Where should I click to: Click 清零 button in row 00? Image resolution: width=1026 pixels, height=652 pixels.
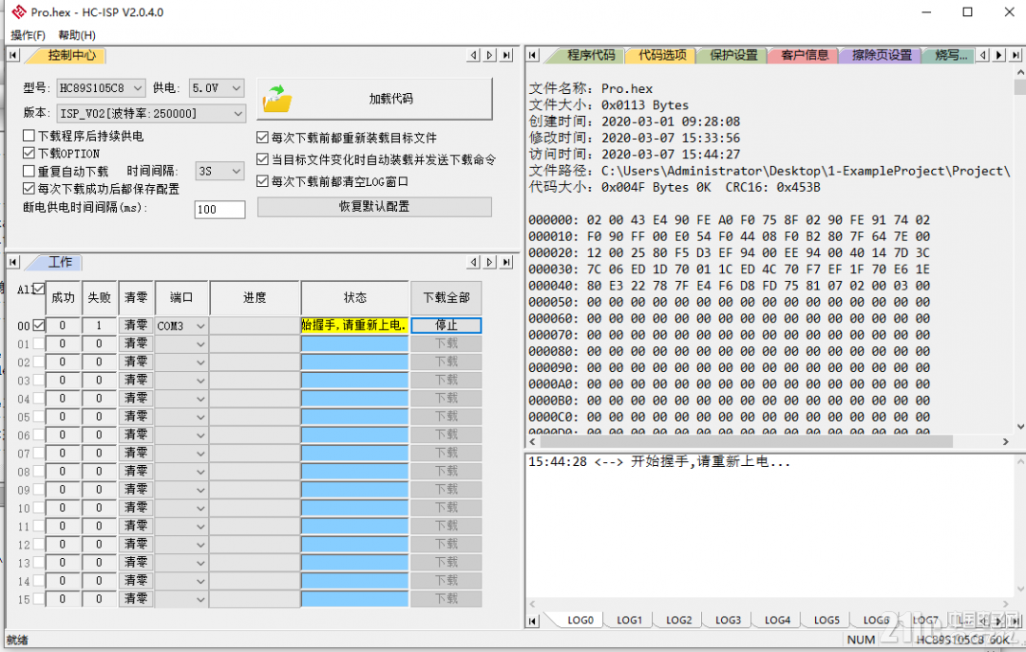[x=136, y=325]
